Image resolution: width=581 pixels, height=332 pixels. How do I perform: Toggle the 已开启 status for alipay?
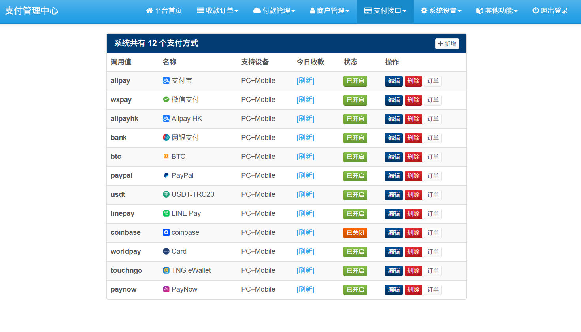click(355, 81)
